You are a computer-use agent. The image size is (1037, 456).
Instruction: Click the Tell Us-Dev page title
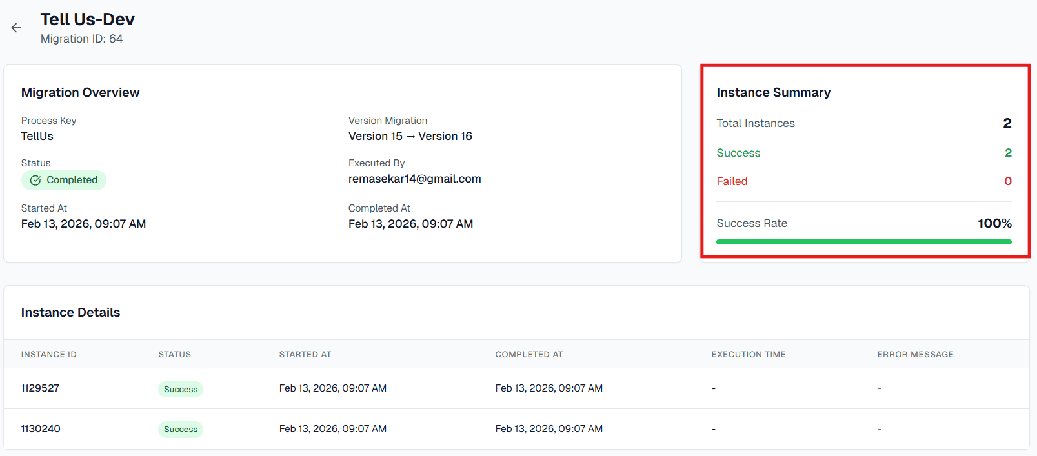coord(88,19)
